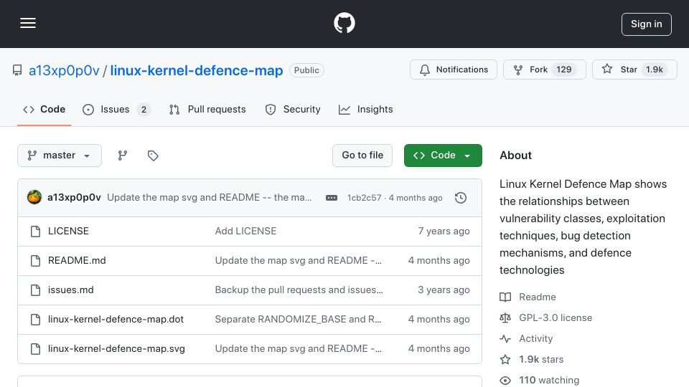Image resolution: width=689 pixels, height=387 pixels.
Task: View branches via the branch icon
Action: click(123, 156)
